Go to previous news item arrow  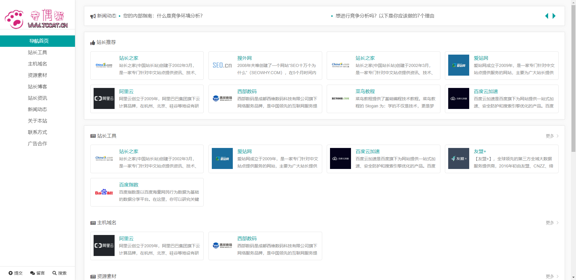pos(547,16)
